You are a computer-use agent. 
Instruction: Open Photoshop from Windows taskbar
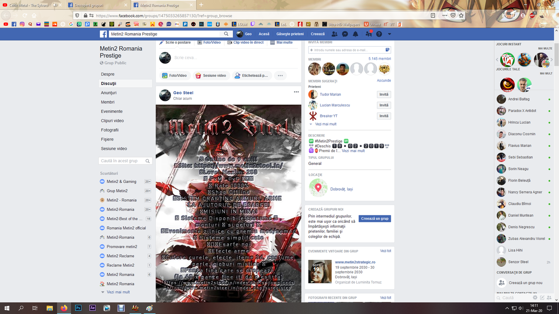(78, 308)
